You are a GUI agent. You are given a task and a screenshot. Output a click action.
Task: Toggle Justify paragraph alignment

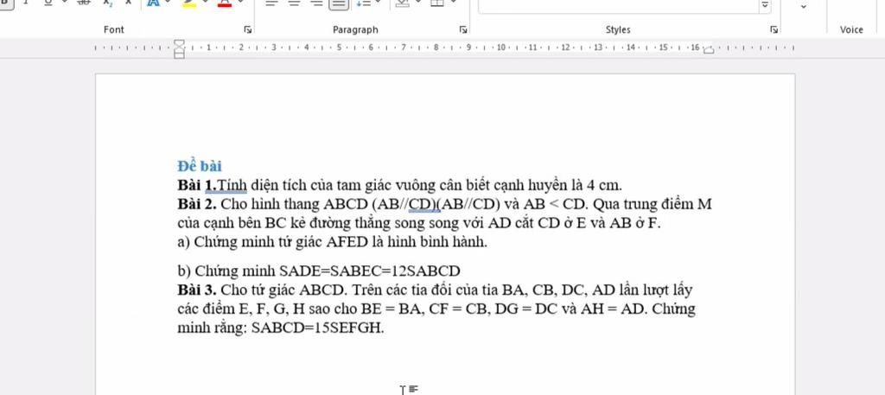pos(339,4)
